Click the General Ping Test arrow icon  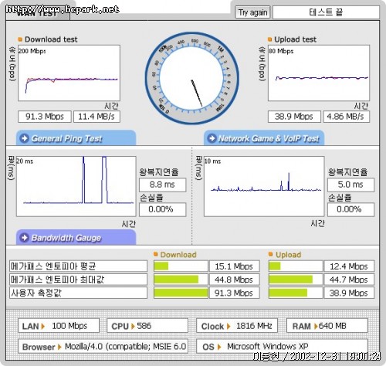pos(25,138)
